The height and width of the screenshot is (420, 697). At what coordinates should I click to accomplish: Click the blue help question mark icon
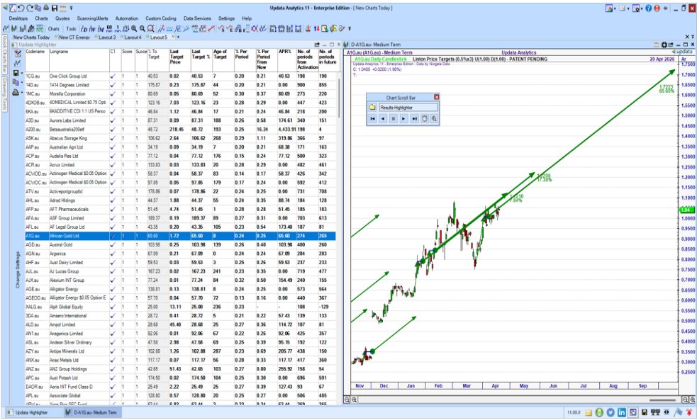649,8
